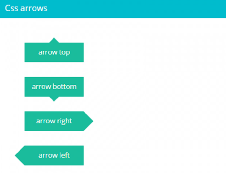The image size is (226, 173).
Task: Click the word "bottom" in the second box
Action: pos(65,87)
